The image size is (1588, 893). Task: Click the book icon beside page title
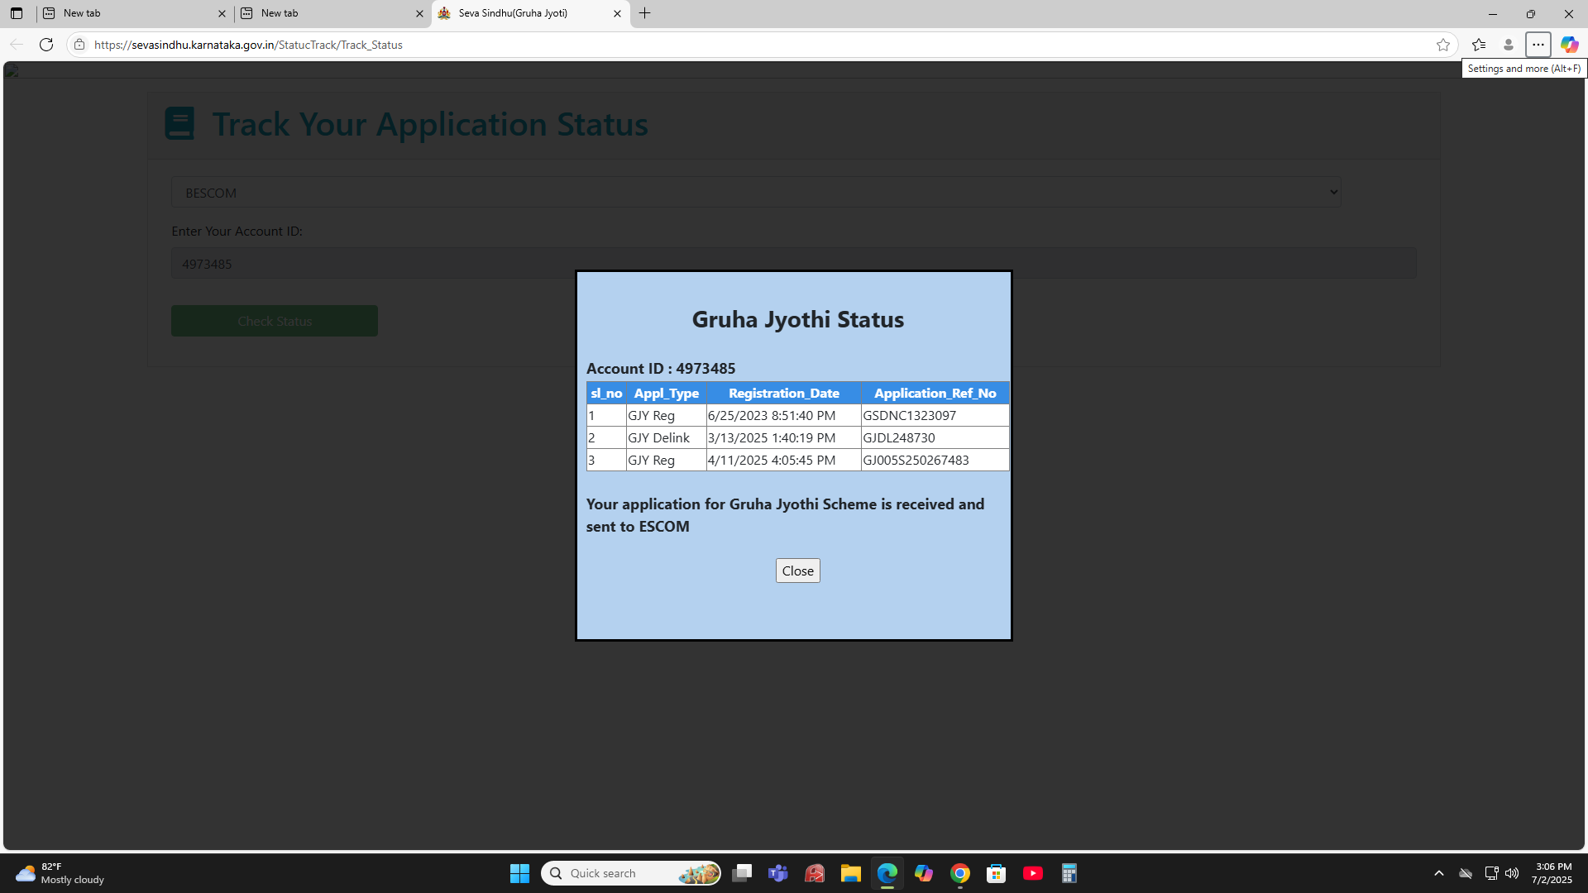(179, 123)
